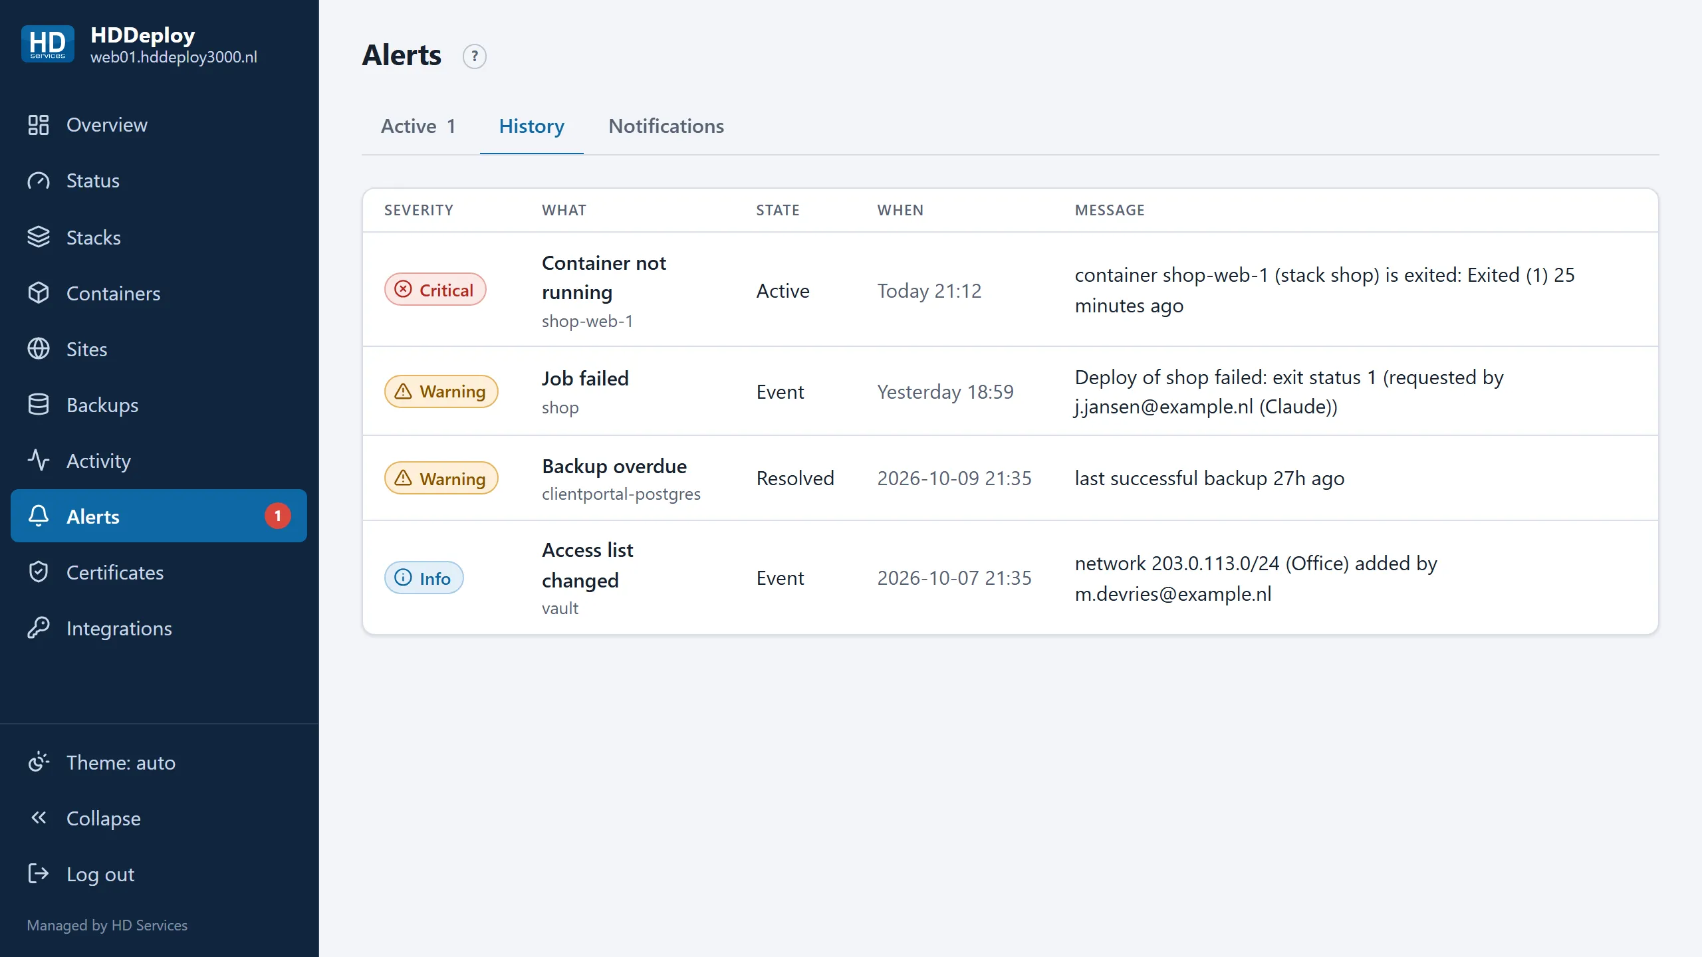Click the WHEN column header
1702x957 pixels.
900,210
